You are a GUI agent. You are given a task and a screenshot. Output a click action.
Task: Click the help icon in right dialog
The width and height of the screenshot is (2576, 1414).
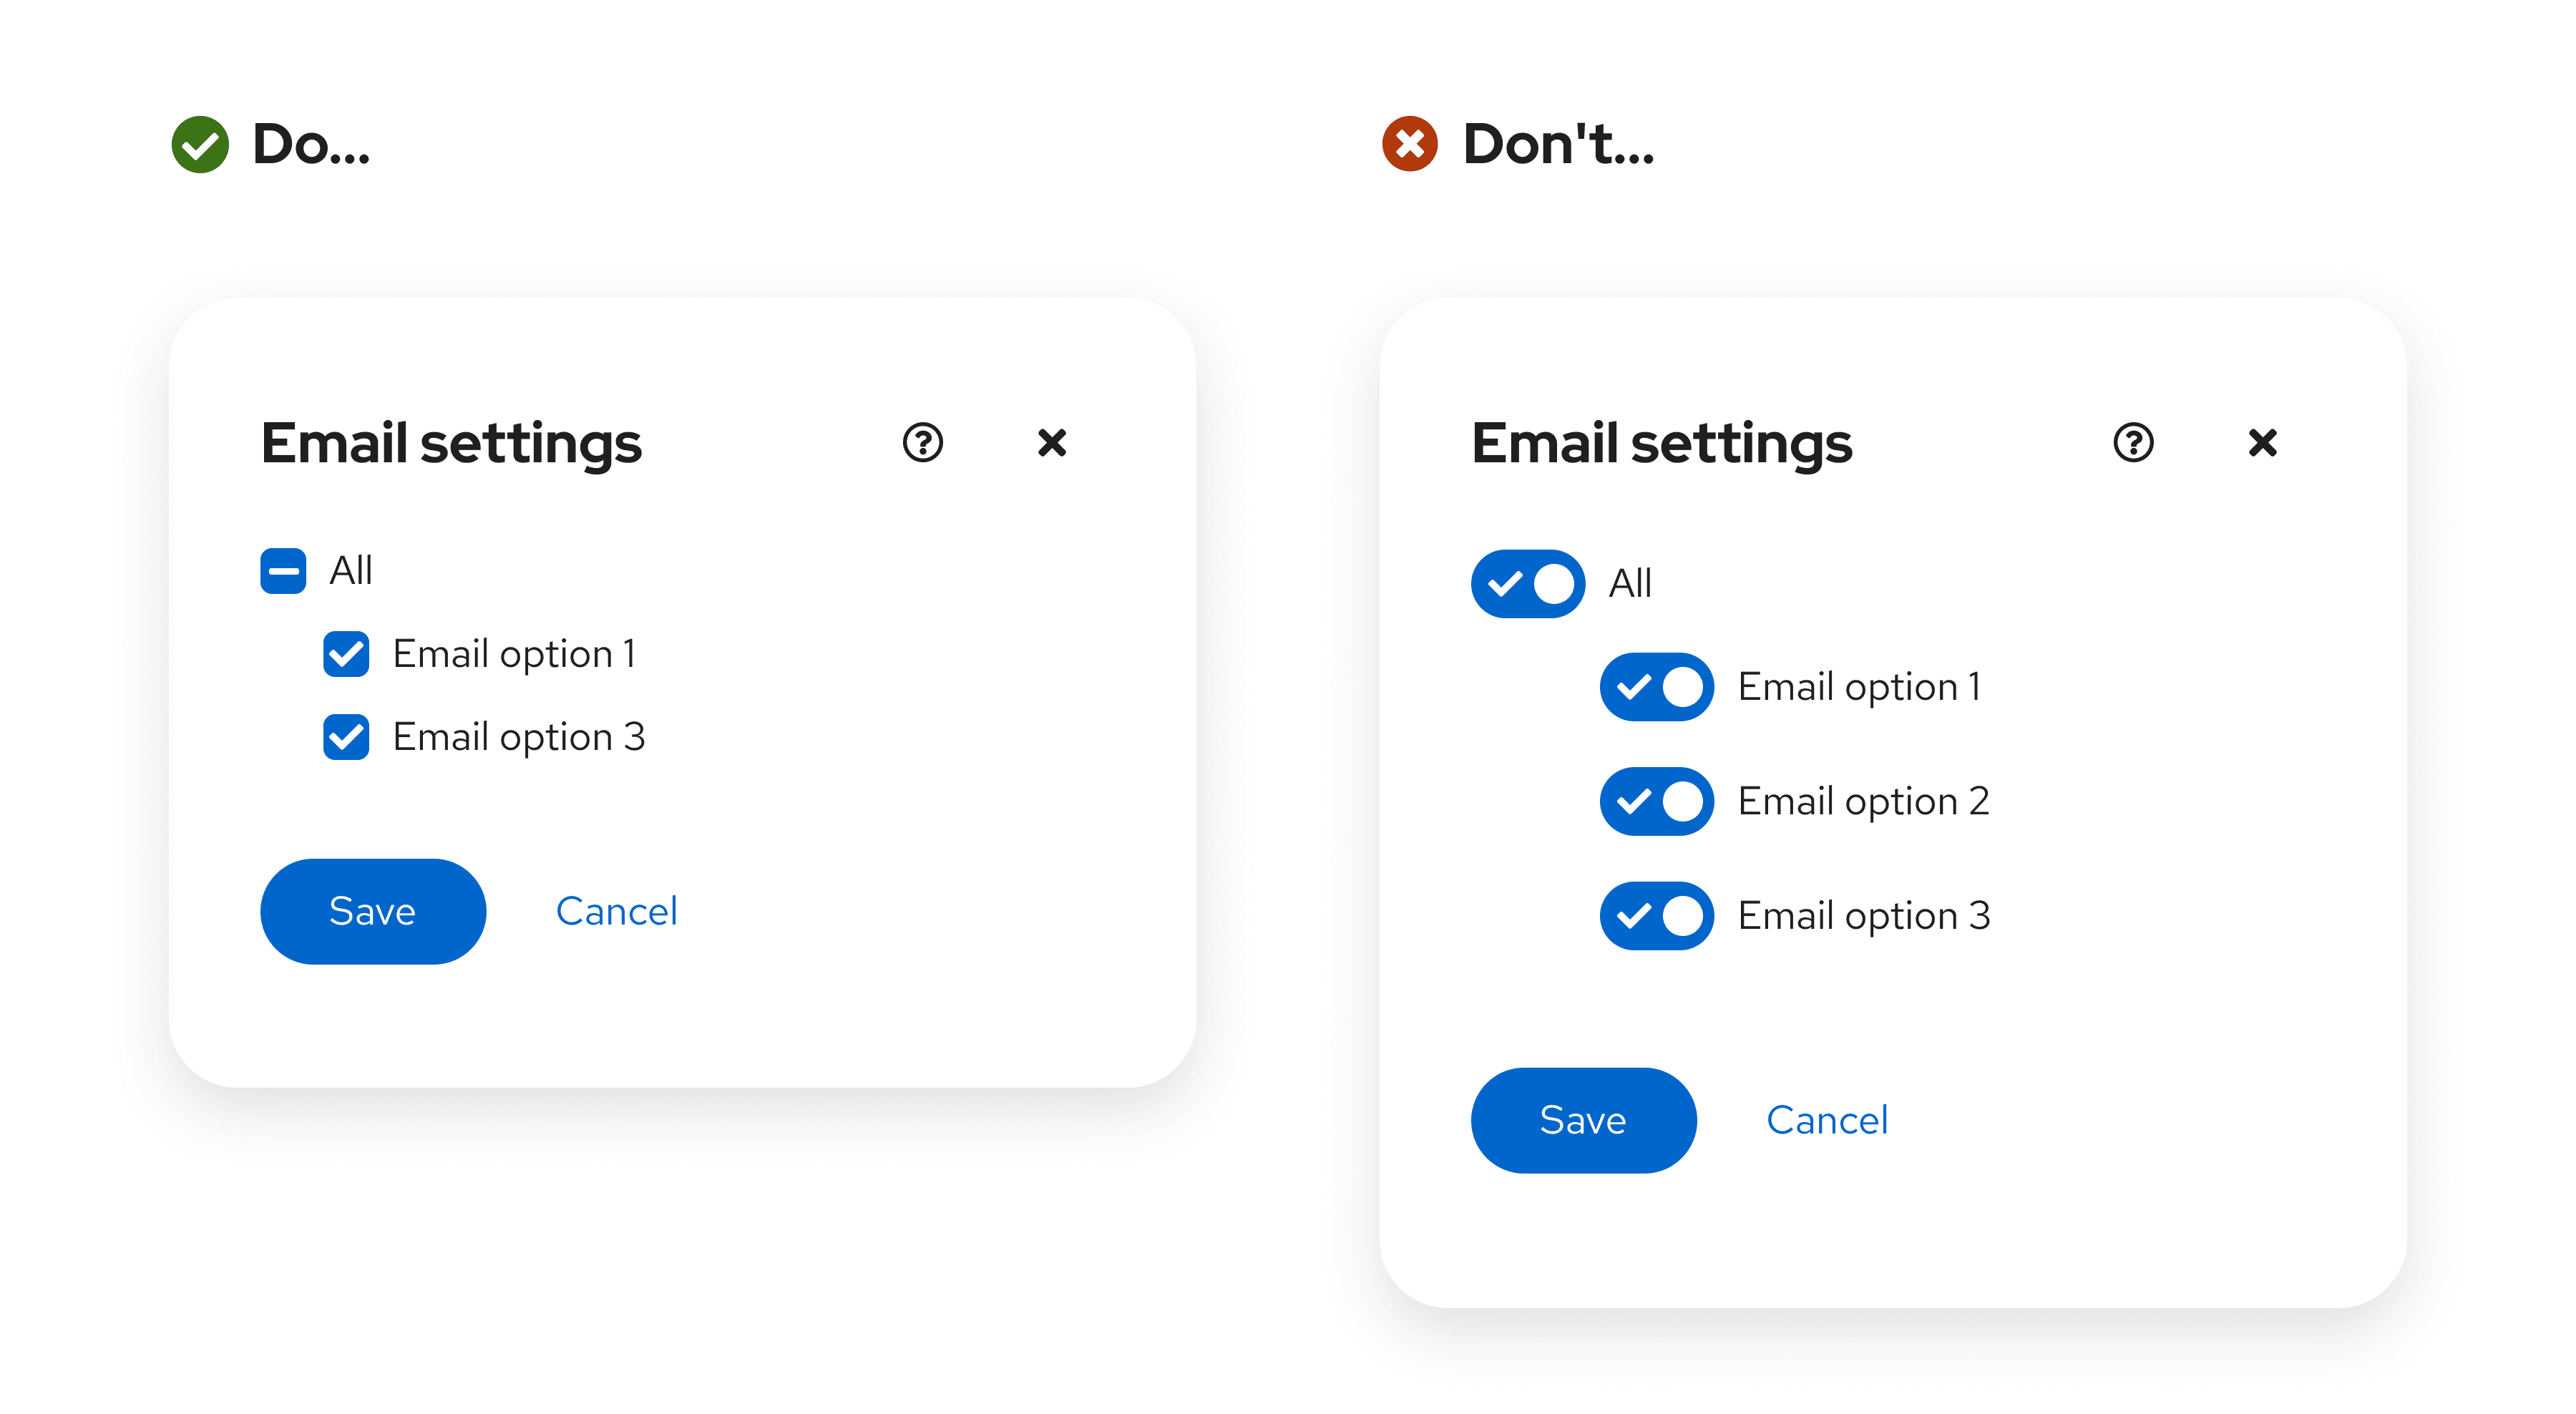click(x=2129, y=442)
